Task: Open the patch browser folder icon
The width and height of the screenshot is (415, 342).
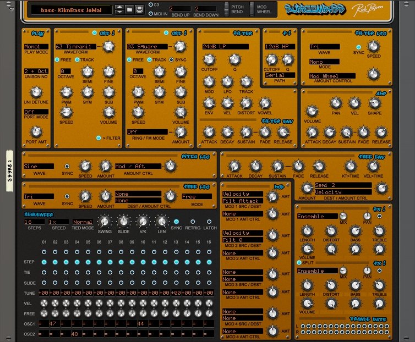Action: click(x=129, y=9)
